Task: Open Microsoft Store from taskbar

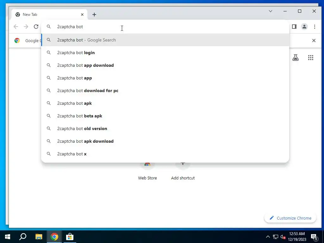Action: tap(70, 237)
